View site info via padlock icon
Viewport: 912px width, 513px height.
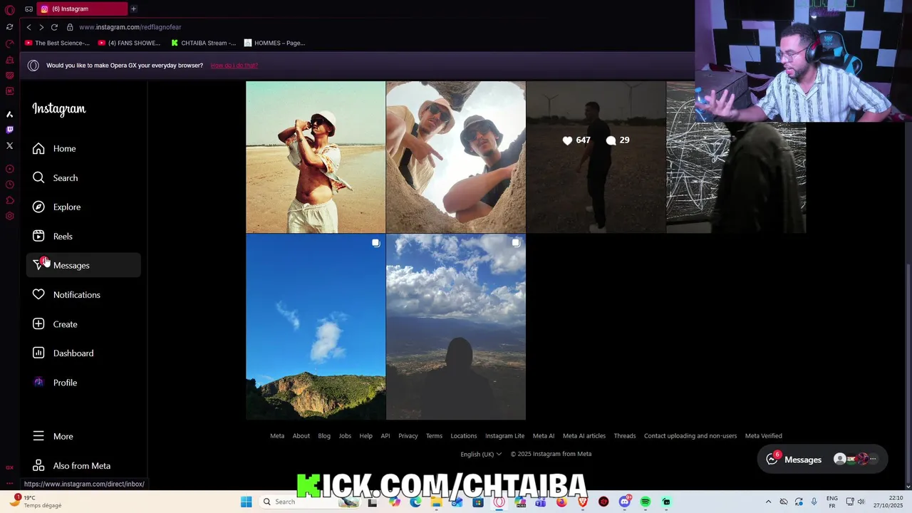[x=70, y=27]
